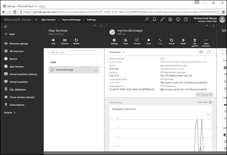The width and height of the screenshot is (227, 155).
Task: Open Resource groups in the sidebar
Action: 19,43
